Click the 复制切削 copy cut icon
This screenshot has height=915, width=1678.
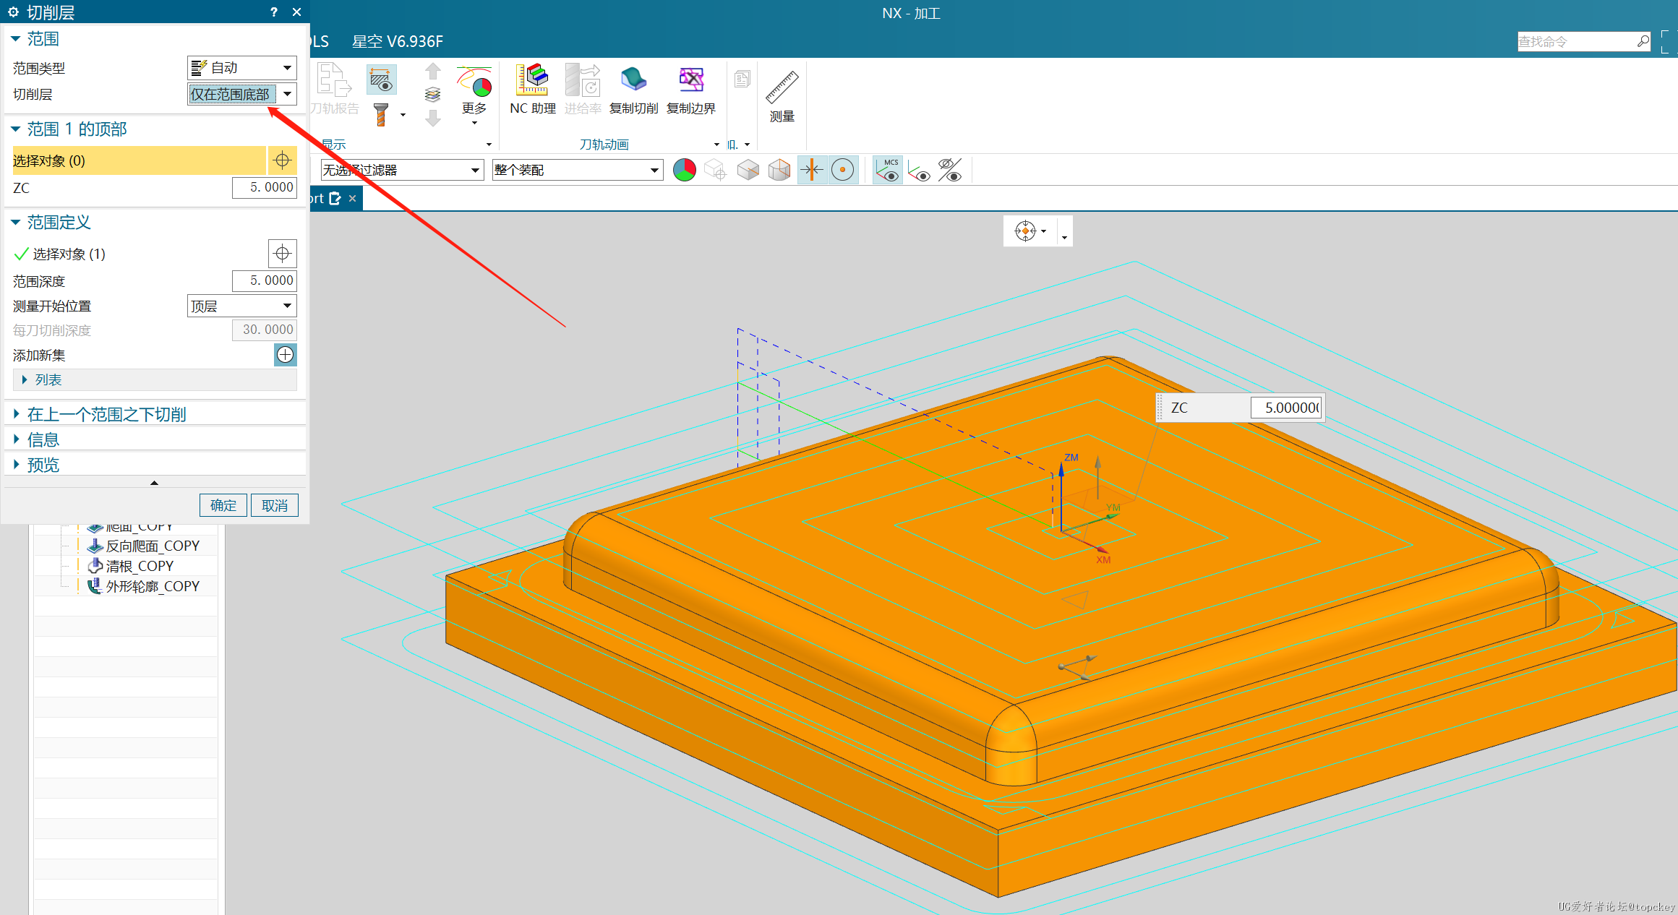click(633, 89)
